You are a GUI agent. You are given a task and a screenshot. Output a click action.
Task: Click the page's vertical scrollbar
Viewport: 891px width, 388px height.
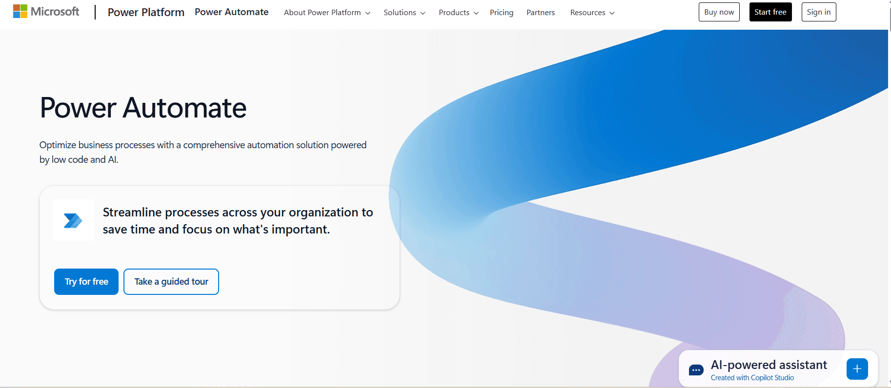point(889,194)
